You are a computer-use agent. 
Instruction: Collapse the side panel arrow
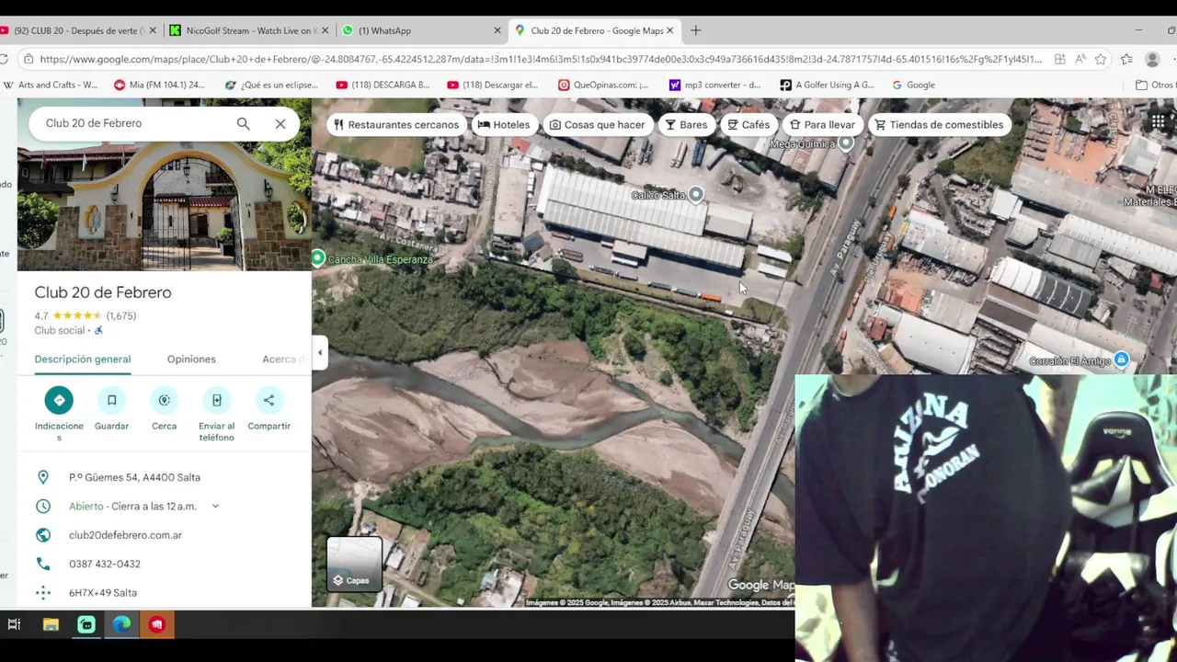click(320, 352)
